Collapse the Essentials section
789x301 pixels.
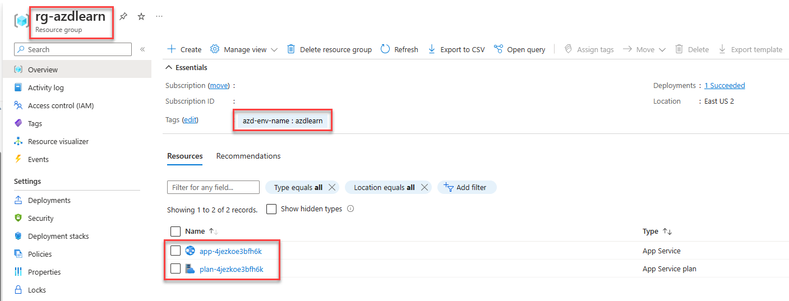187,67
